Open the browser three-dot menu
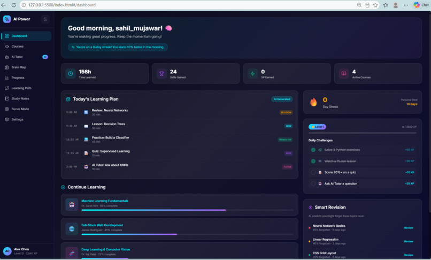The image size is (431, 260). tap(406, 5)
